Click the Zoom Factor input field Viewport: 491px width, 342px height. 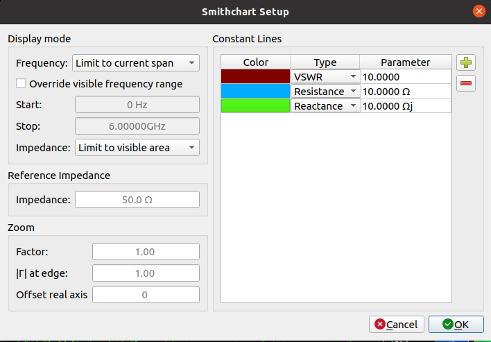pos(146,252)
